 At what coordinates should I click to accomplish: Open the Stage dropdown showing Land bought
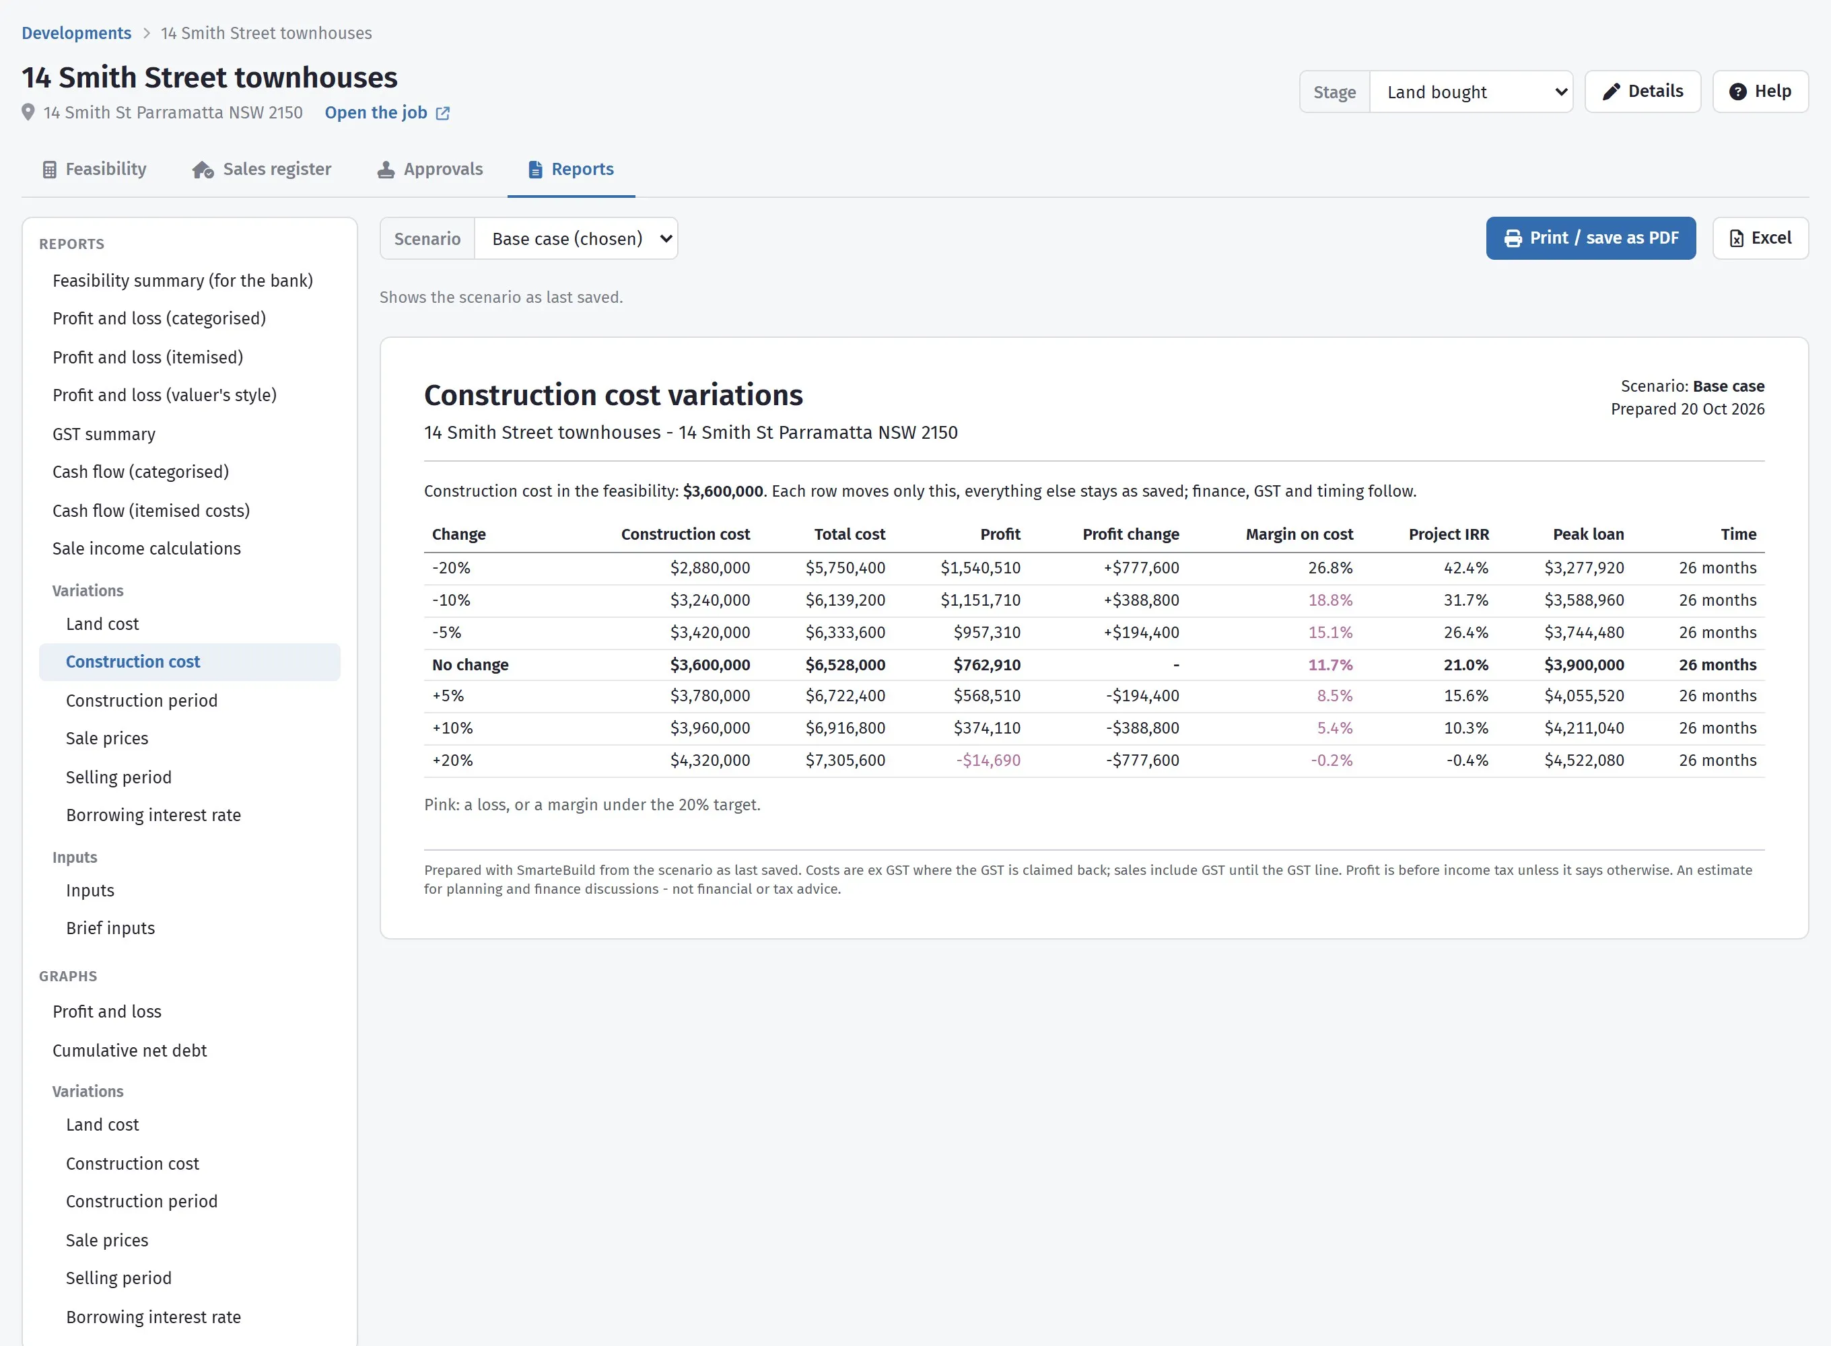pos(1471,92)
